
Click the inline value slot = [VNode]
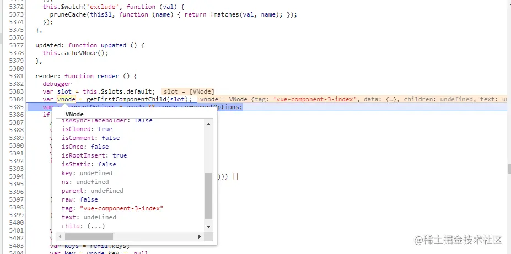189,91
